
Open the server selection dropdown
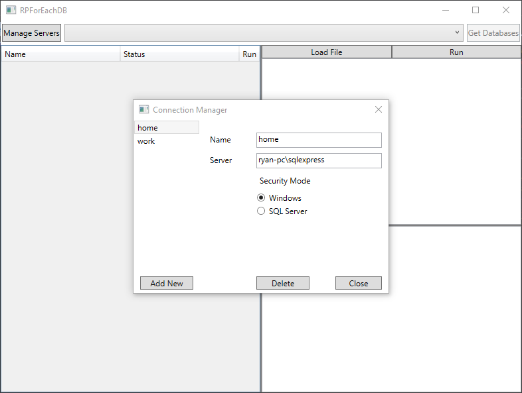tap(264, 33)
